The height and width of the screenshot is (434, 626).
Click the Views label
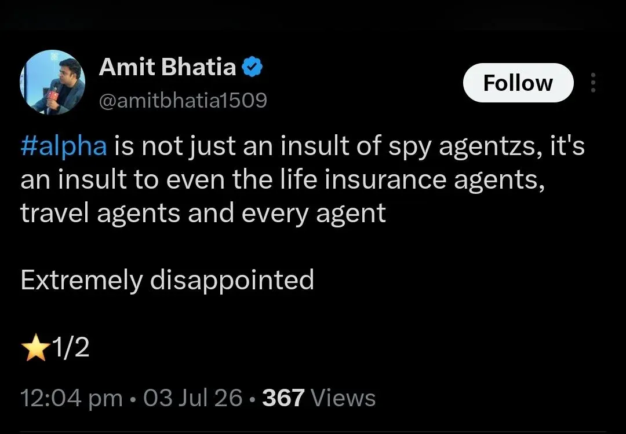(x=343, y=398)
